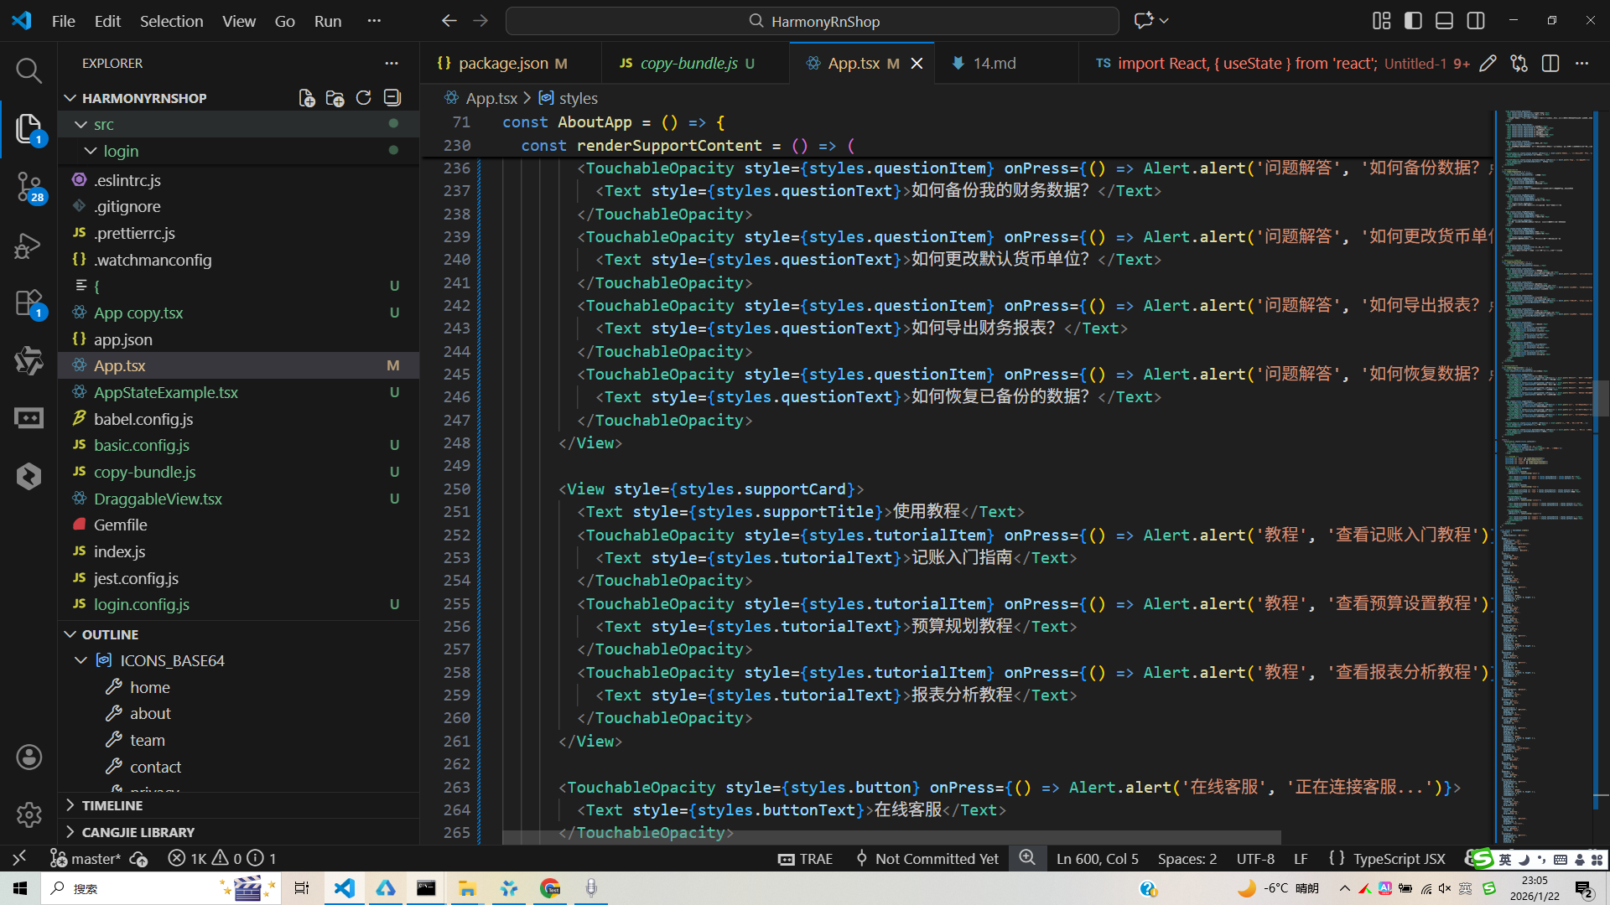Toggle Primary Side Bar visibility

click(1413, 21)
